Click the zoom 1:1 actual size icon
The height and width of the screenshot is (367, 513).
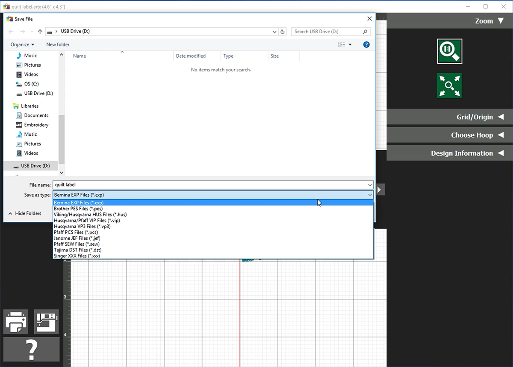click(x=449, y=51)
